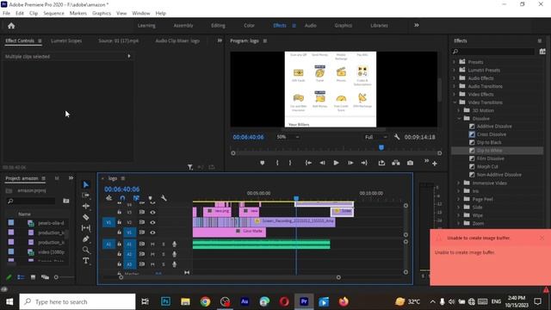Collapse the Video Transitions folder
This screenshot has height=310, width=551.
tap(455, 102)
